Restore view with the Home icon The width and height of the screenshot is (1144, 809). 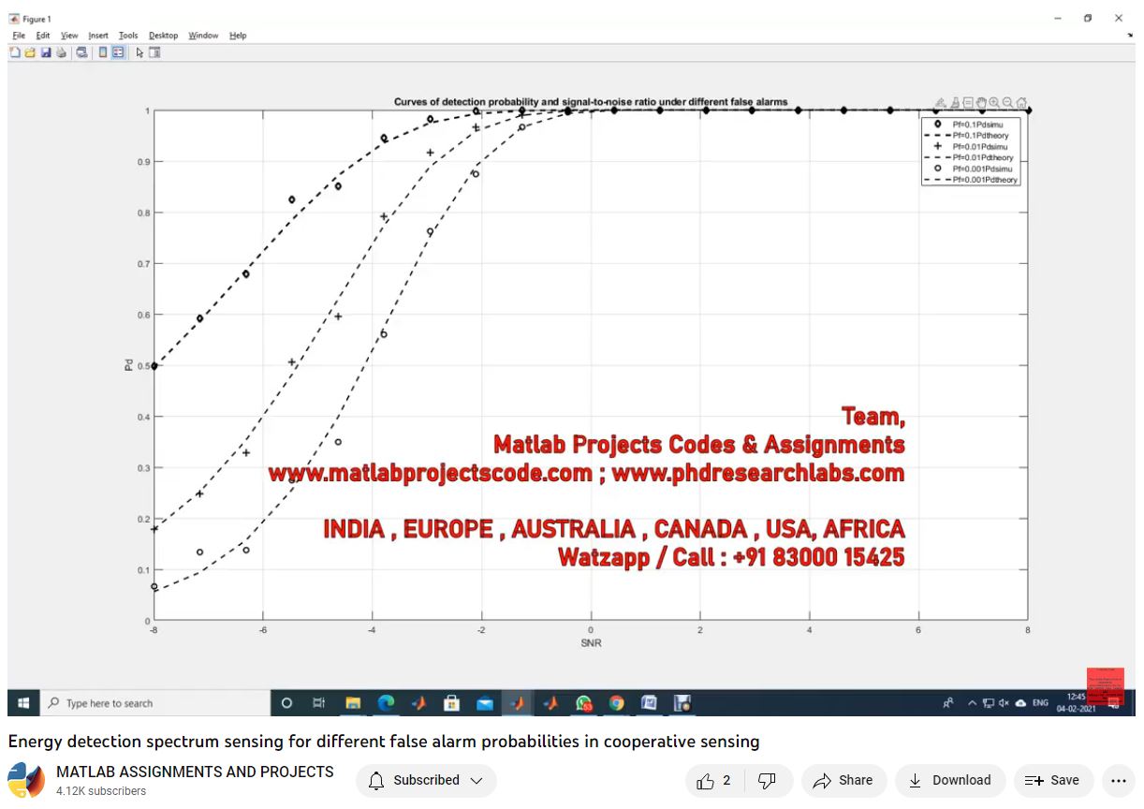tap(1022, 103)
